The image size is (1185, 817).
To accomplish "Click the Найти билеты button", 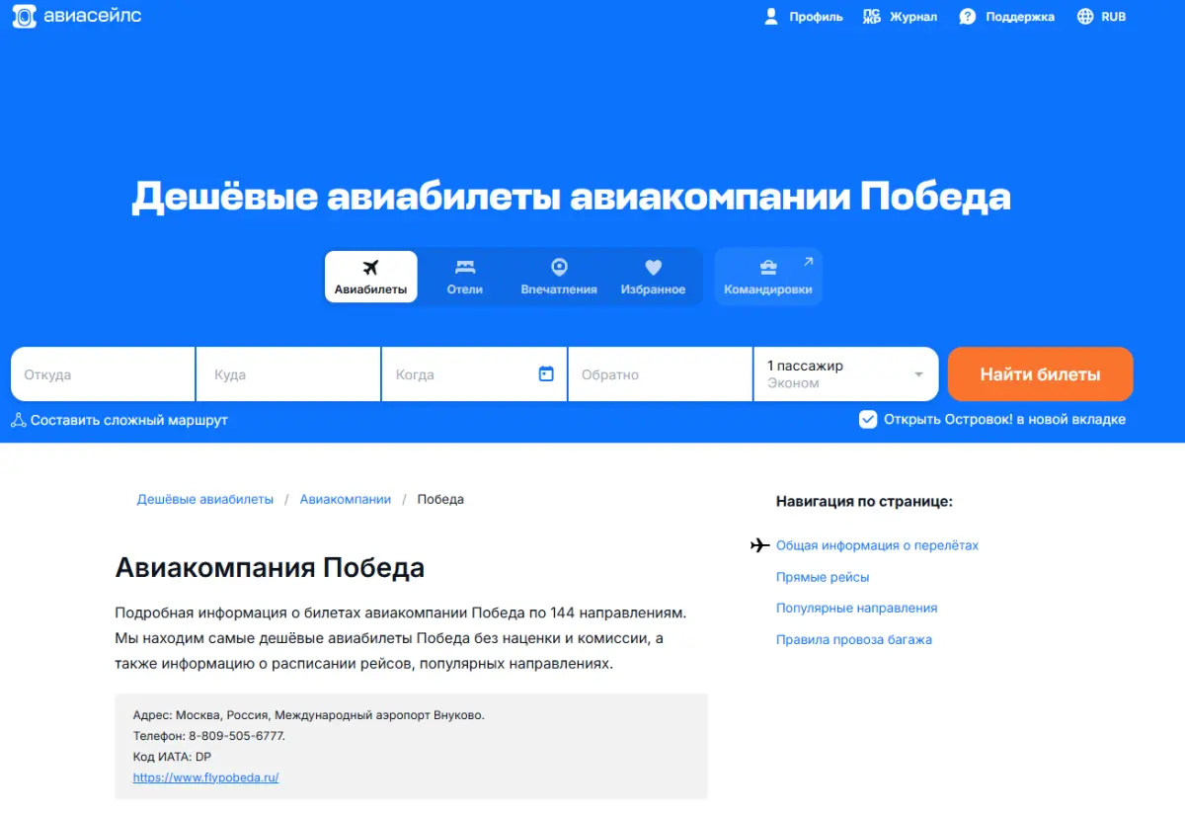I will pos(1040,374).
